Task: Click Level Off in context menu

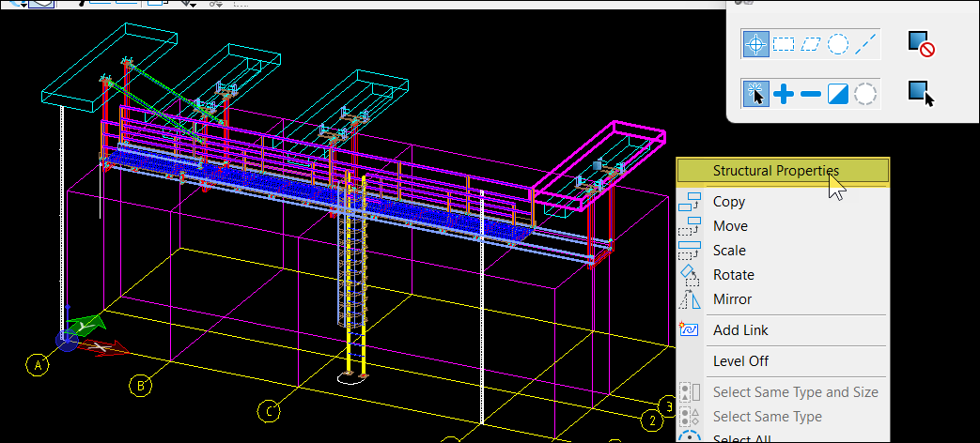Action: pos(740,361)
